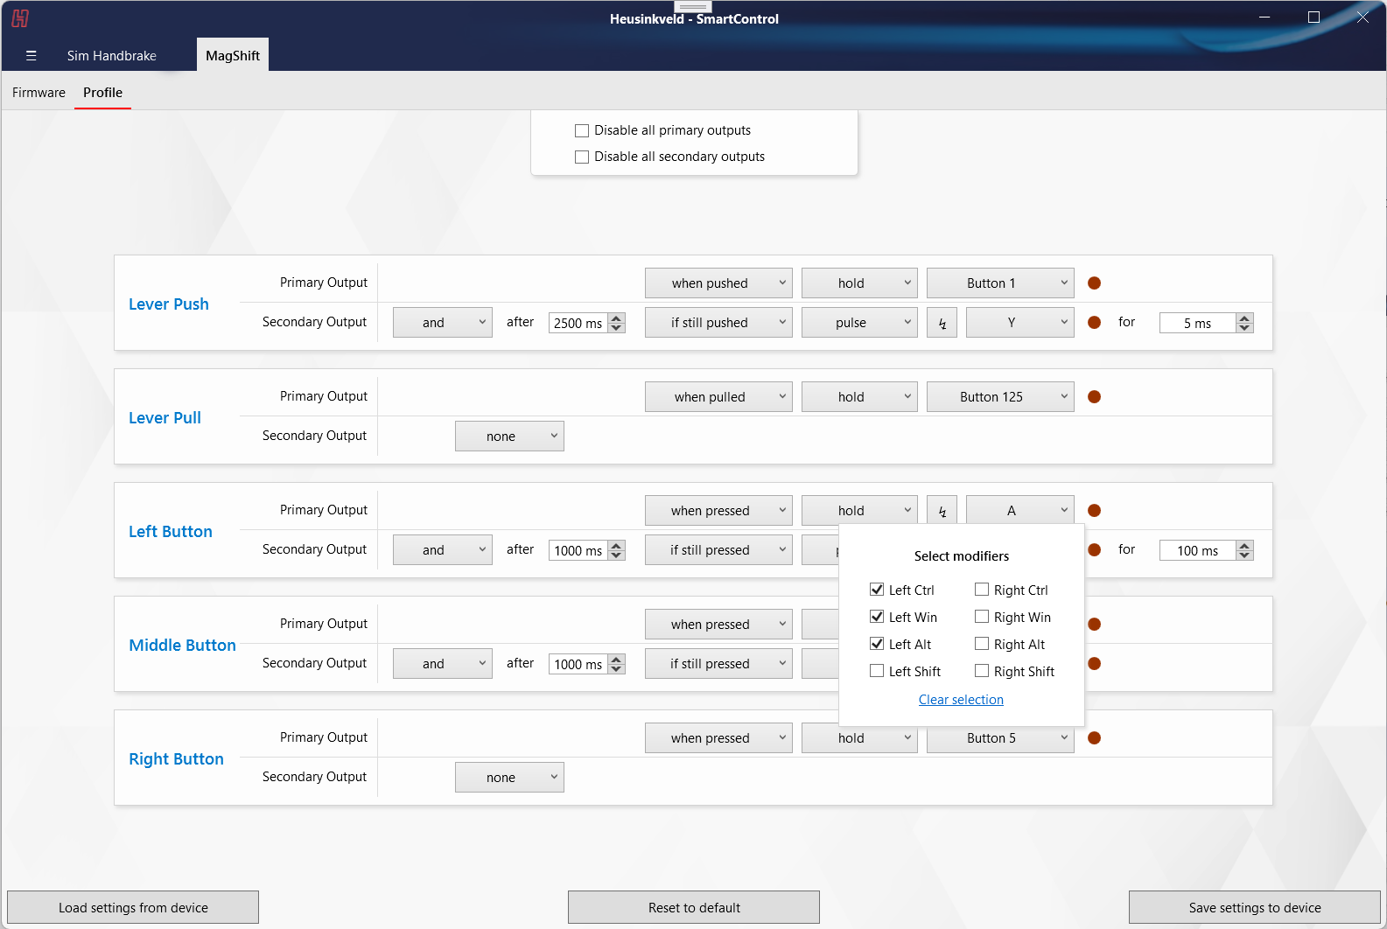Click the 5 ms duration field

tap(1198, 323)
